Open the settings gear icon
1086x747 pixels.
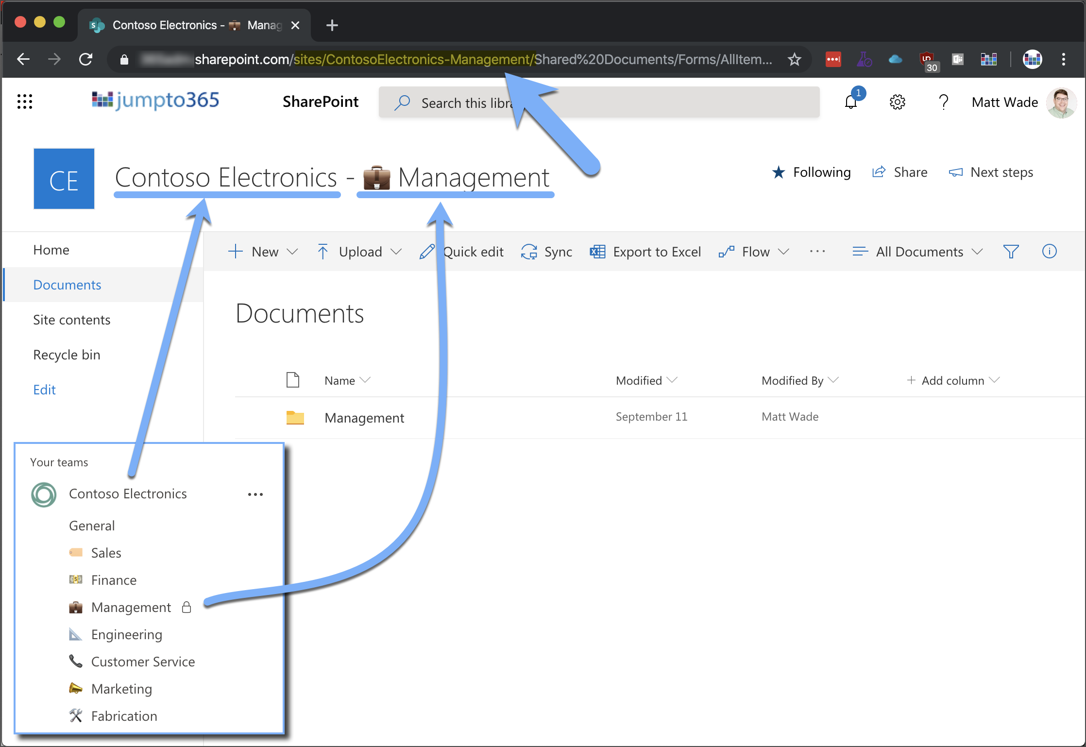coord(897,102)
